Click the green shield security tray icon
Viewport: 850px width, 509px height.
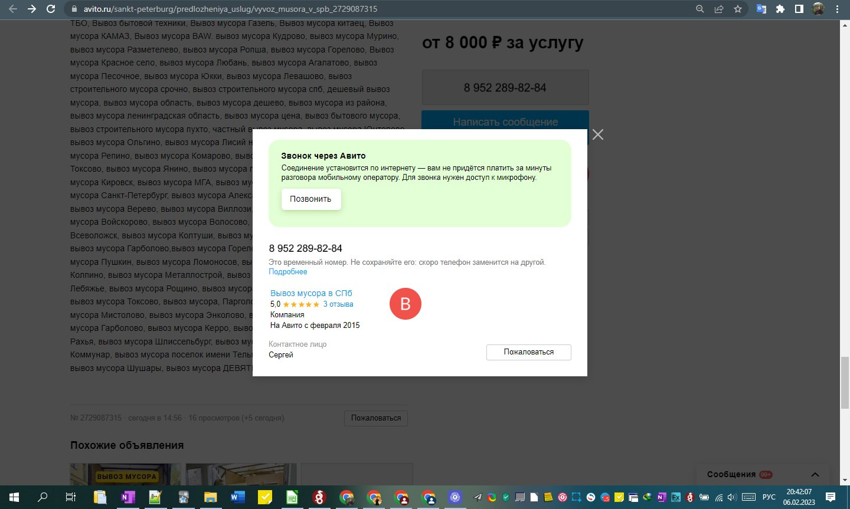[506, 497]
